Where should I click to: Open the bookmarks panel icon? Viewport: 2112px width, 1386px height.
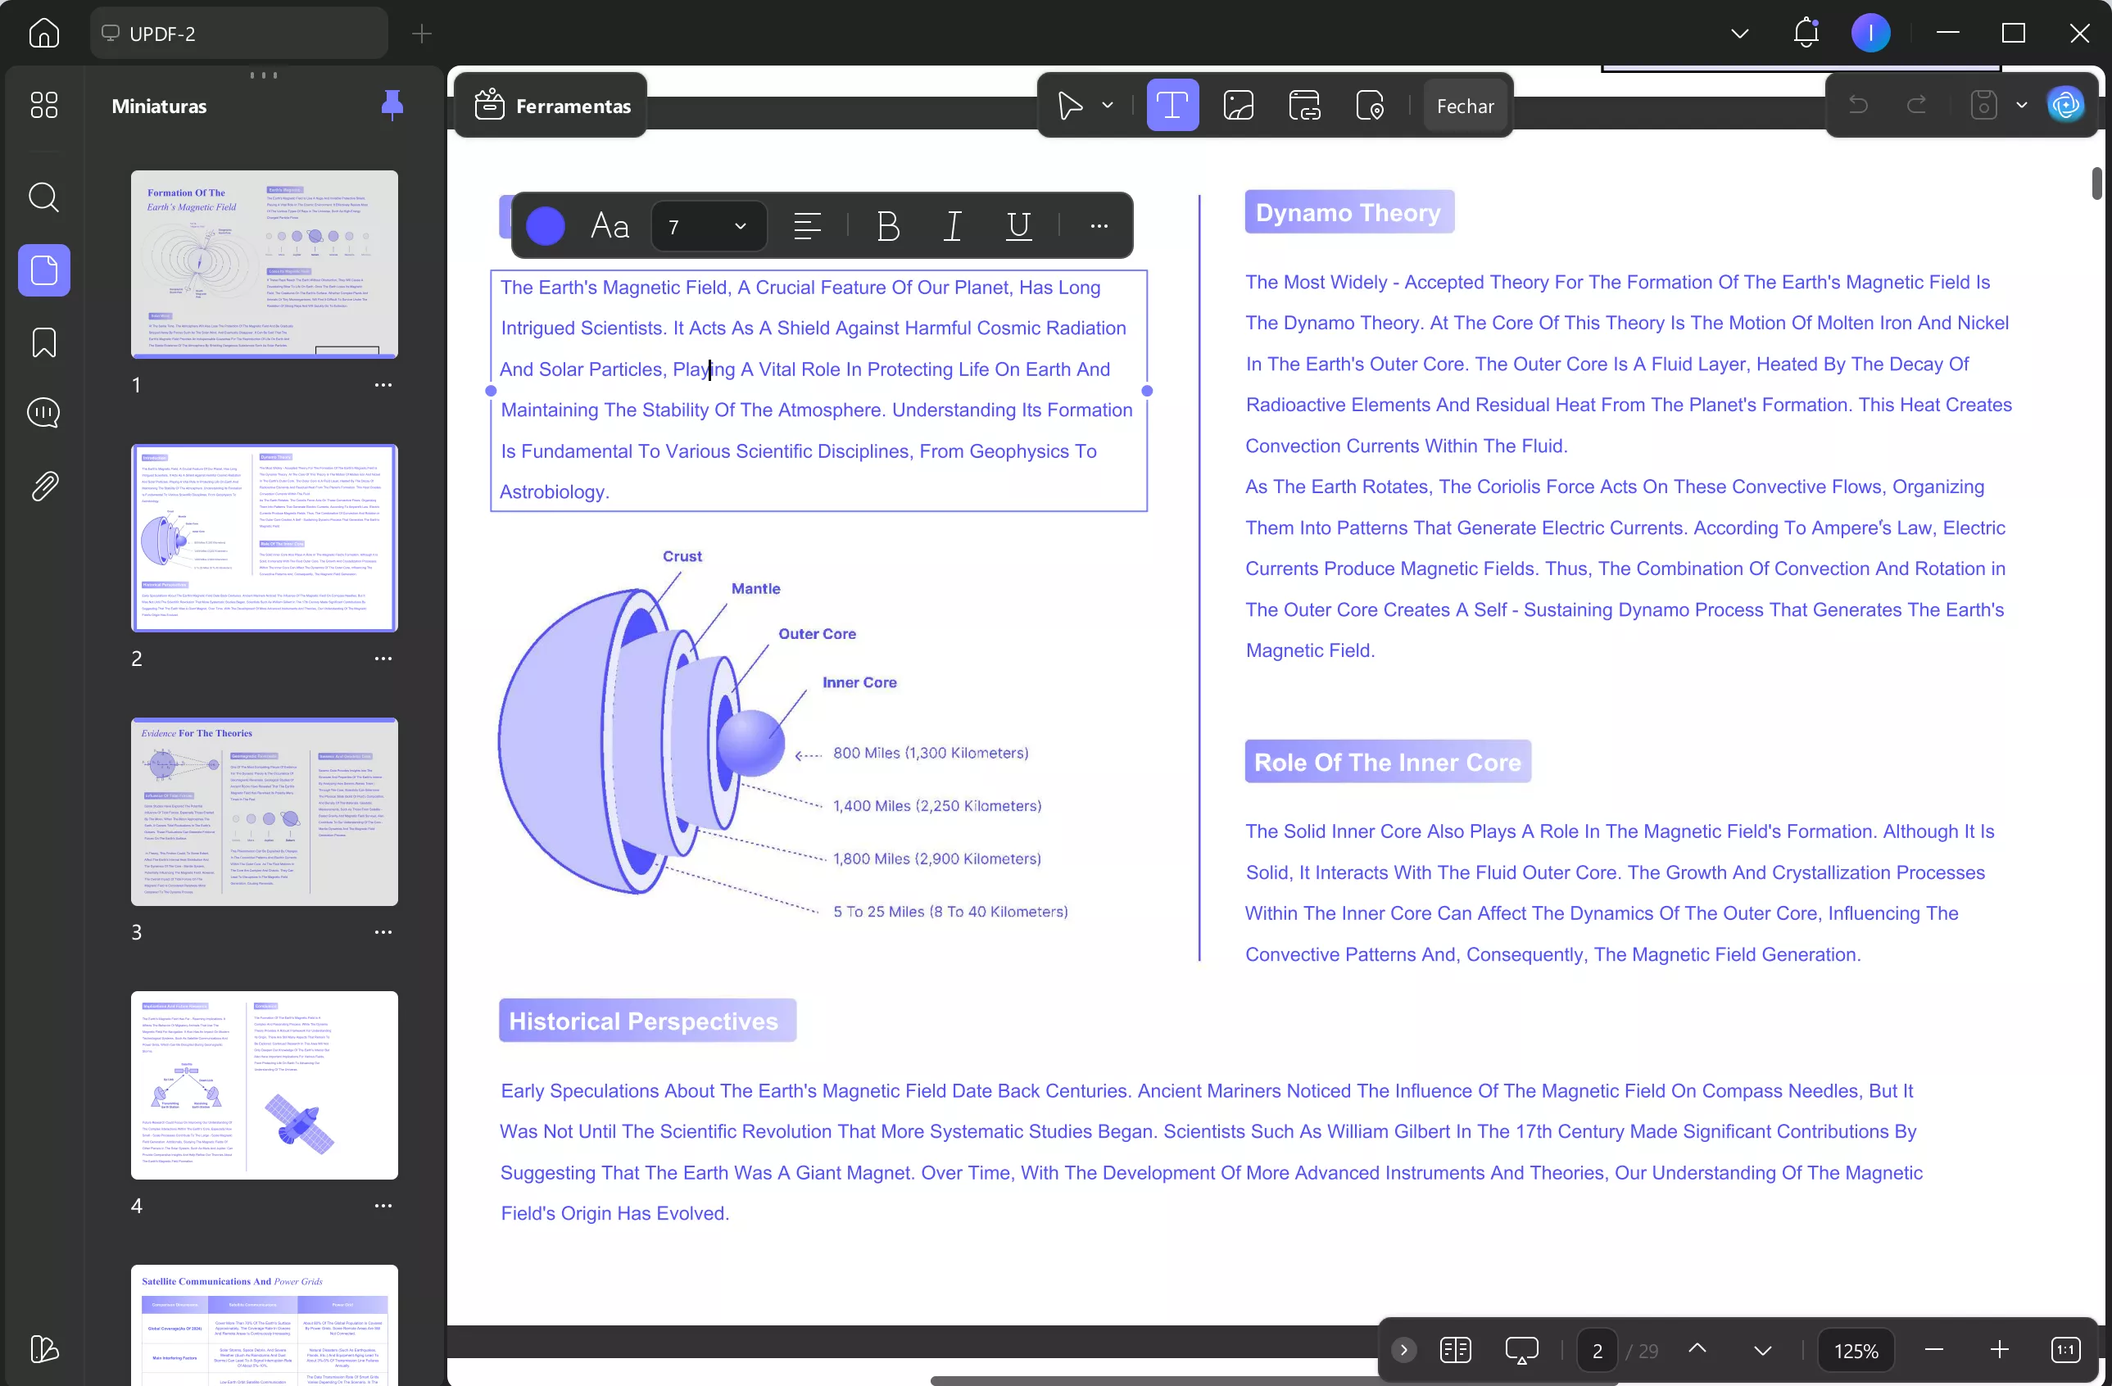tap(43, 342)
